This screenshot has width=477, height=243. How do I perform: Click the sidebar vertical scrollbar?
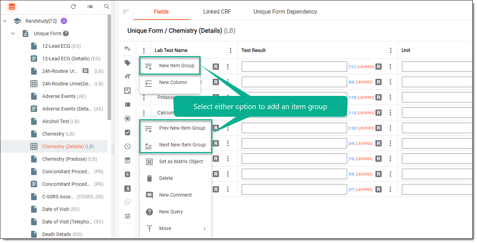(x=109, y=68)
